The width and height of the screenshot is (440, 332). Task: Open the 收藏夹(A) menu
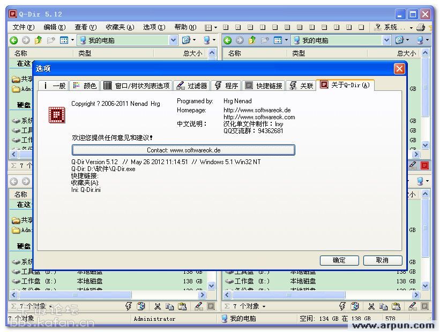(120, 27)
